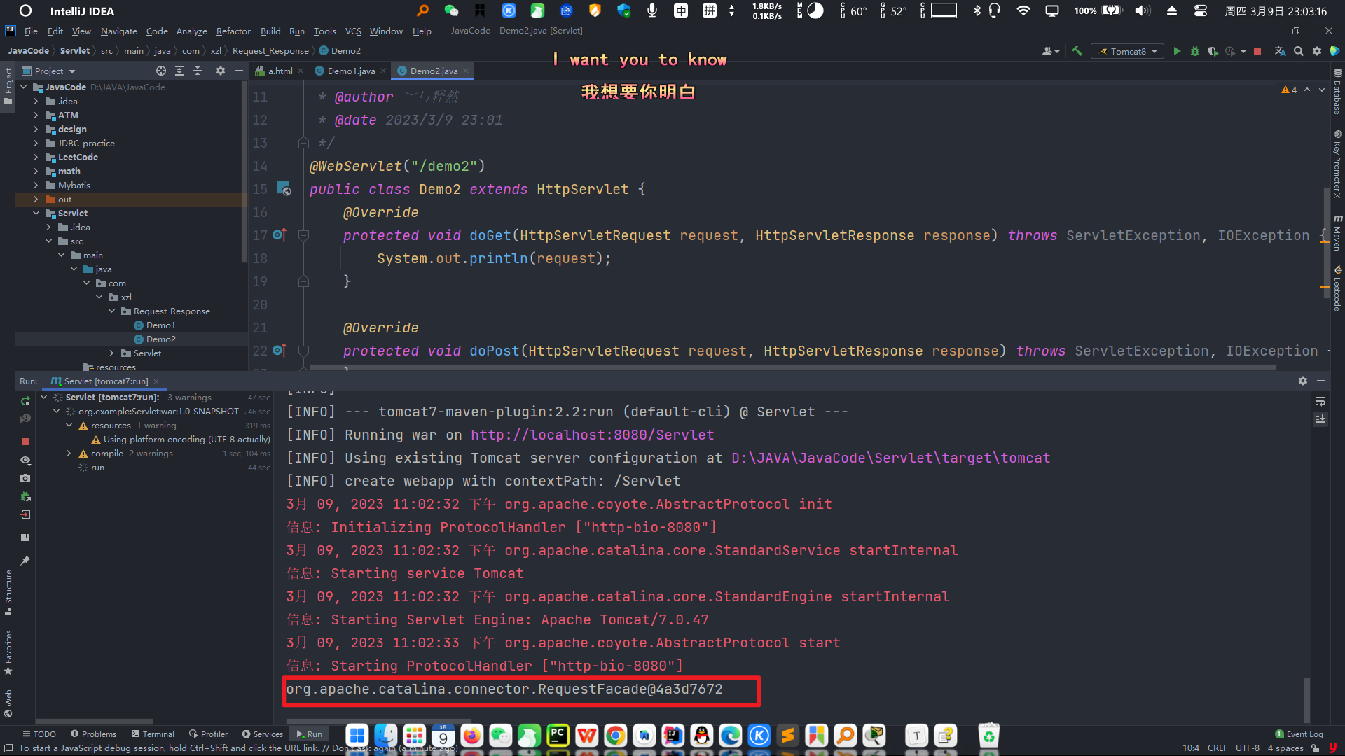Expand the JDBC_practice folder in Project tree

(36, 143)
